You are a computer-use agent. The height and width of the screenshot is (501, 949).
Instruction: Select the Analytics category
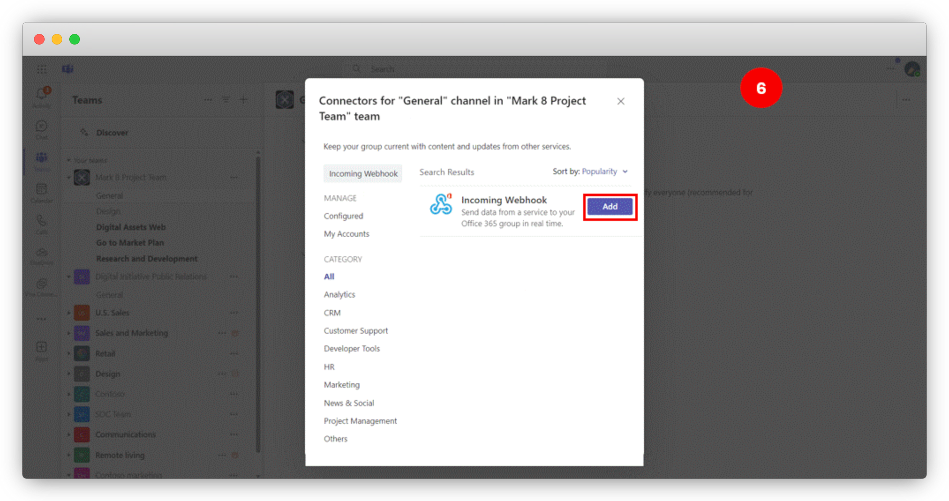(339, 295)
